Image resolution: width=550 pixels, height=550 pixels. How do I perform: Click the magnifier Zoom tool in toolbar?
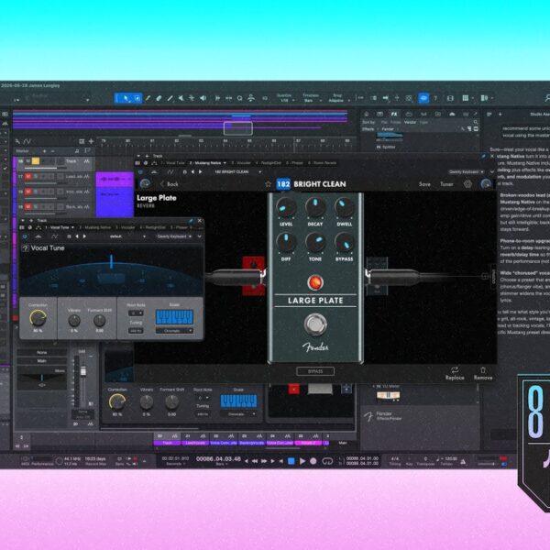(x=240, y=99)
